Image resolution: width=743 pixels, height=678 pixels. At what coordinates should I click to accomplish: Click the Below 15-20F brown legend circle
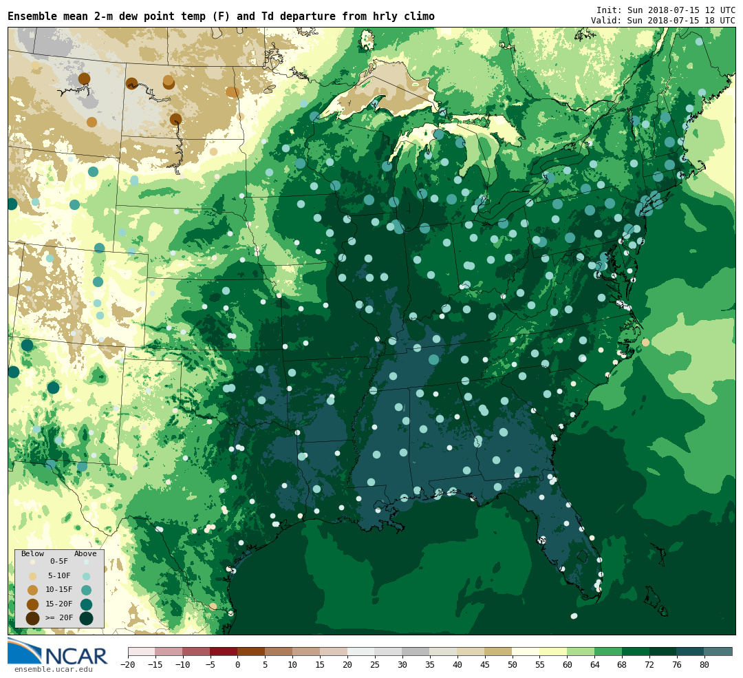(33, 604)
